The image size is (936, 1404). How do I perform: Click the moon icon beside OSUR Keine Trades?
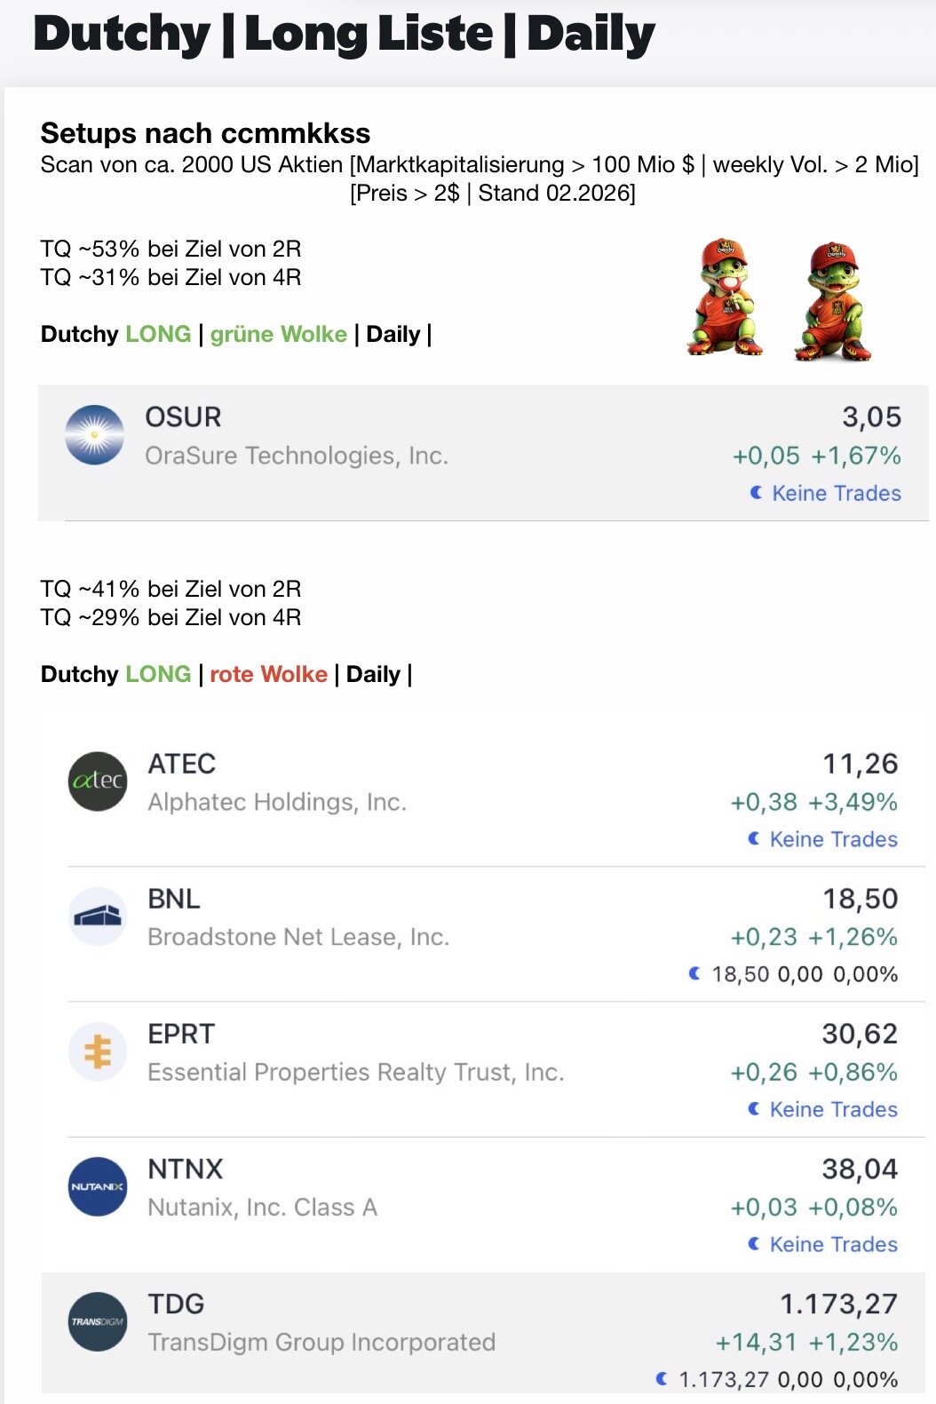pos(757,493)
